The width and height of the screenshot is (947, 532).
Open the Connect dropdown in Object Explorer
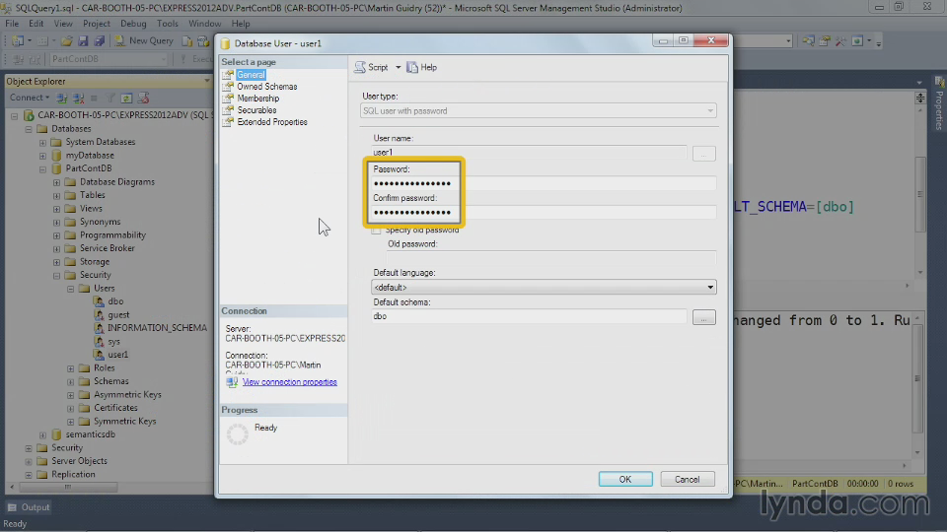click(x=29, y=98)
